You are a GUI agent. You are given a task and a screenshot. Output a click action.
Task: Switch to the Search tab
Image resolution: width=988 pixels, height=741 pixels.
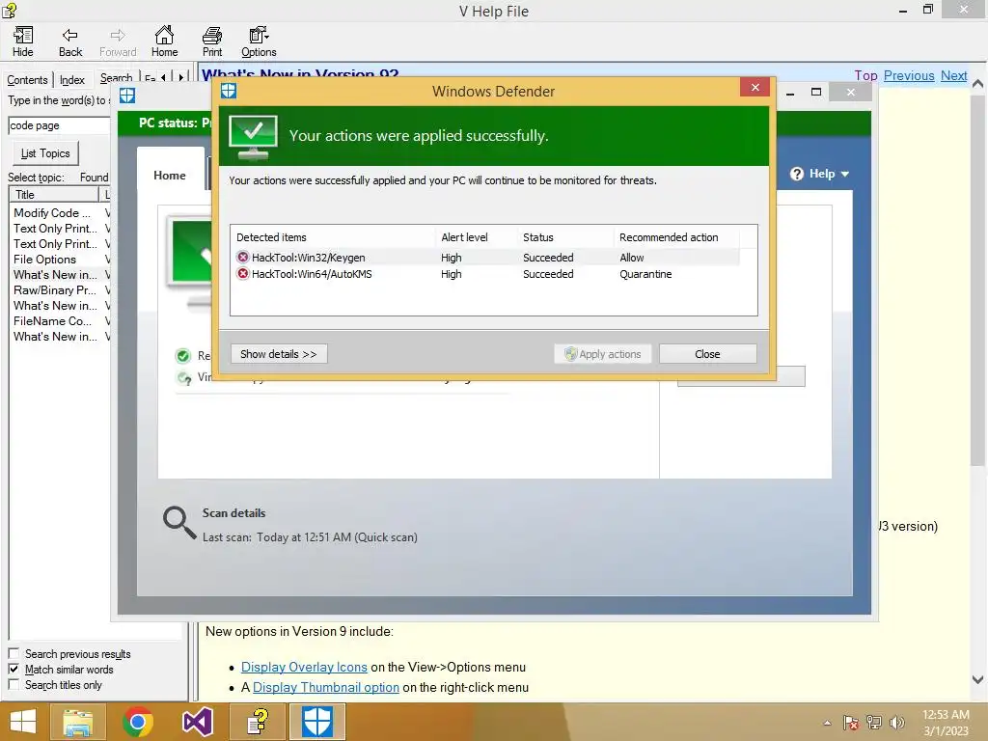[x=116, y=78]
